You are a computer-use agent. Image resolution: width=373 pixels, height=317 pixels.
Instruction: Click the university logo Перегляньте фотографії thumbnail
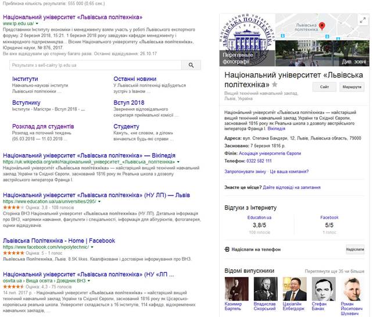point(247,40)
